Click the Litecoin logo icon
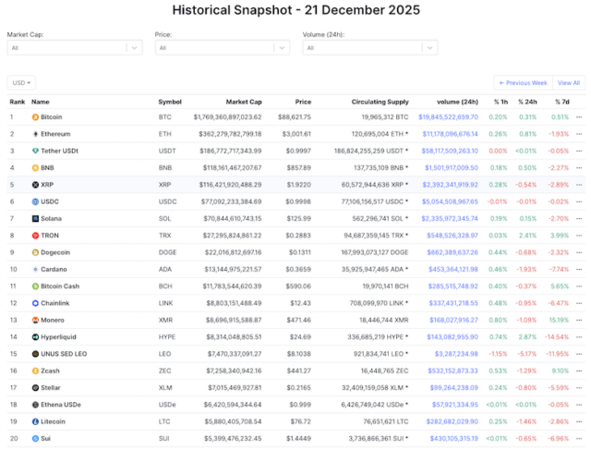This screenshot has height=450, width=591. coord(35,421)
